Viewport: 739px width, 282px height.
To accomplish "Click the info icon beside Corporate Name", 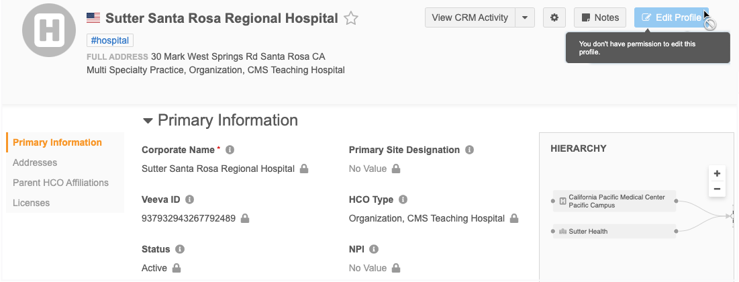I will (x=230, y=150).
